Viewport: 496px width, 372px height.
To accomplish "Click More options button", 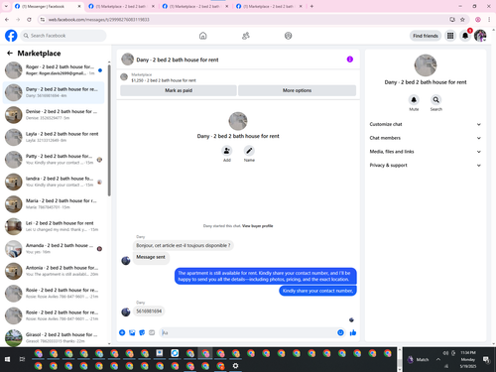I will (x=297, y=90).
